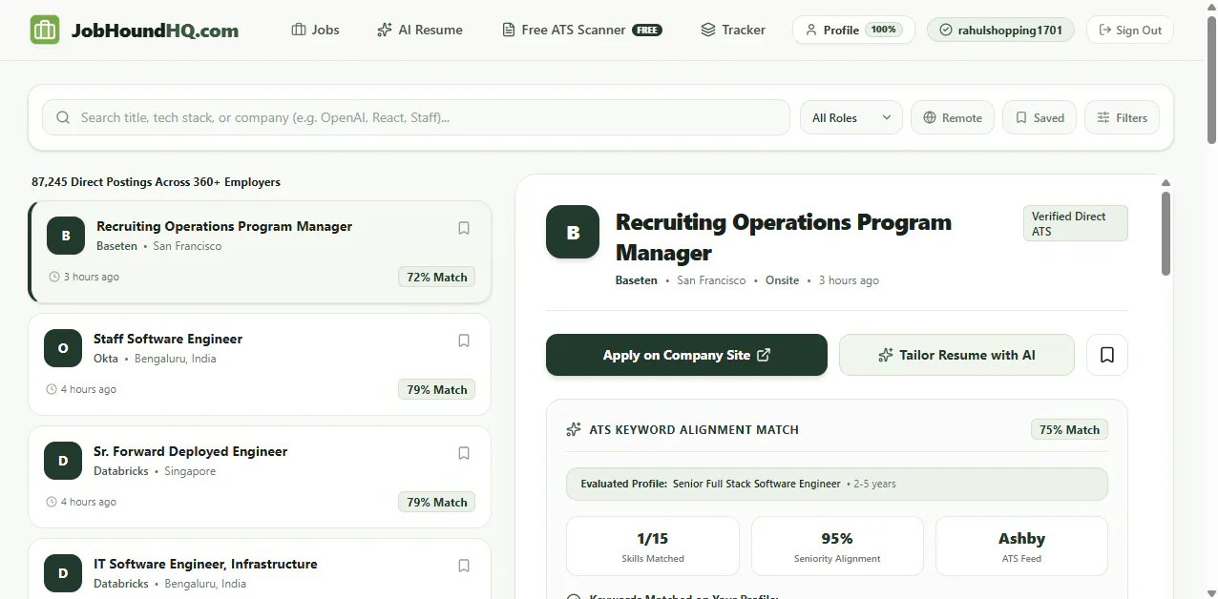Image resolution: width=1218 pixels, height=599 pixels.
Task: Click the JobHoundHQ briefcase logo icon
Action: (x=44, y=30)
